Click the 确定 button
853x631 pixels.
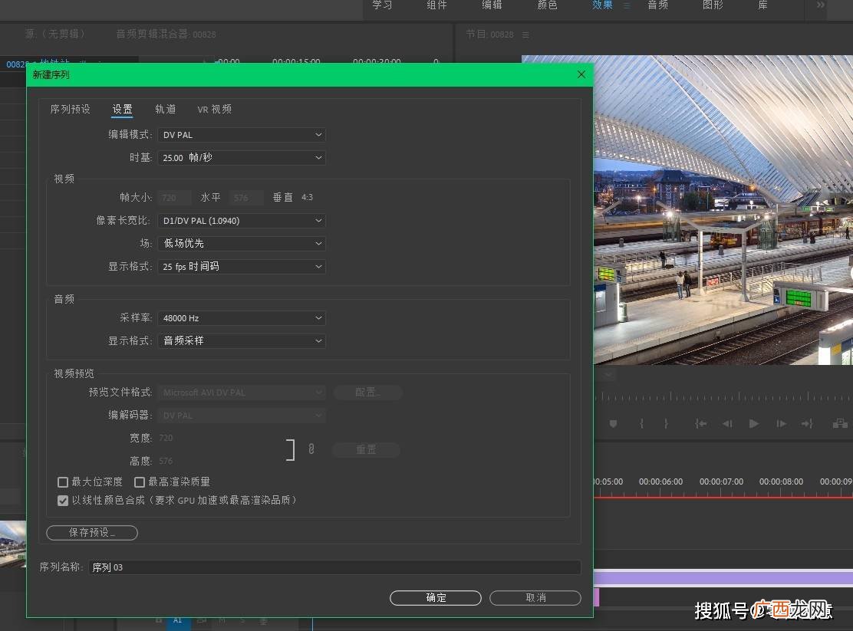436,598
